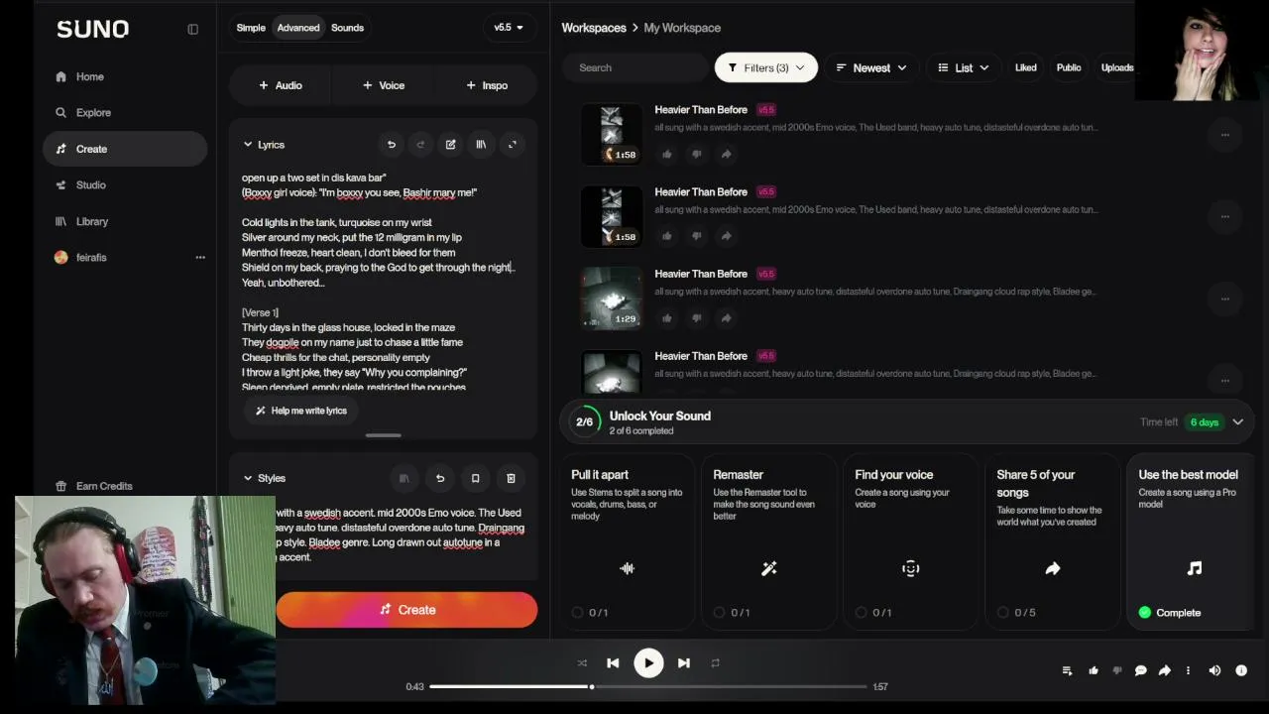The image size is (1269, 714).
Task: Share the second Heavier Than Before song
Action: tap(727, 236)
